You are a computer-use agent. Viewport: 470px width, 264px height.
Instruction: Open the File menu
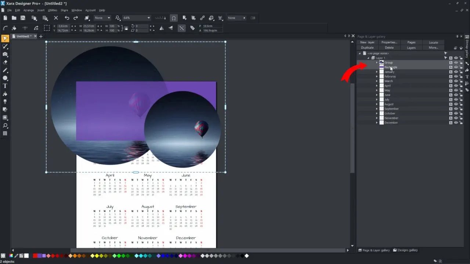10,10
